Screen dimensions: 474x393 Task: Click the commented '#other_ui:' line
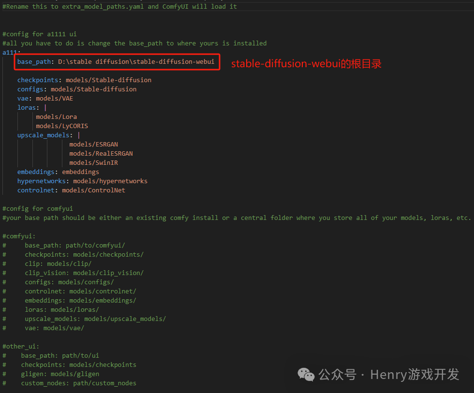(x=20, y=347)
